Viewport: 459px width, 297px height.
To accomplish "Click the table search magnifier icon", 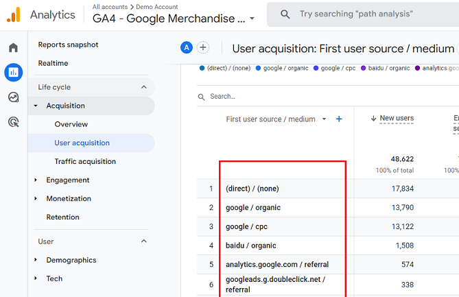I will click(x=201, y=97).
